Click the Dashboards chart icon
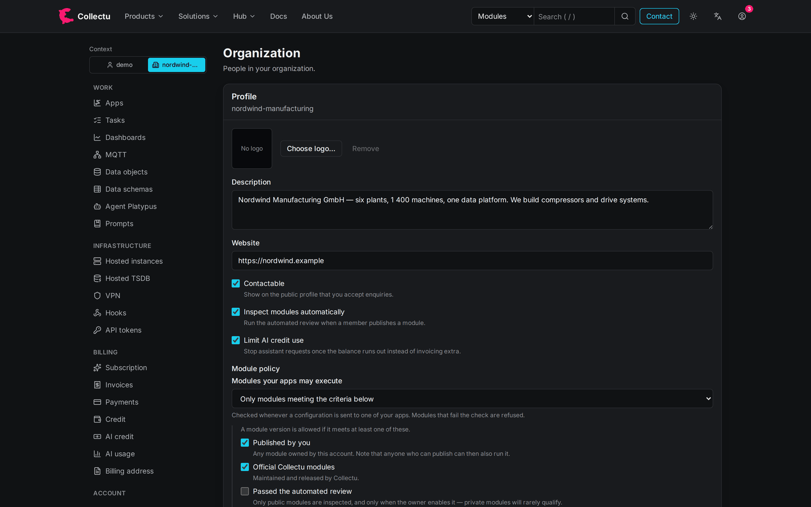811x507 pixels. (97, 137)
